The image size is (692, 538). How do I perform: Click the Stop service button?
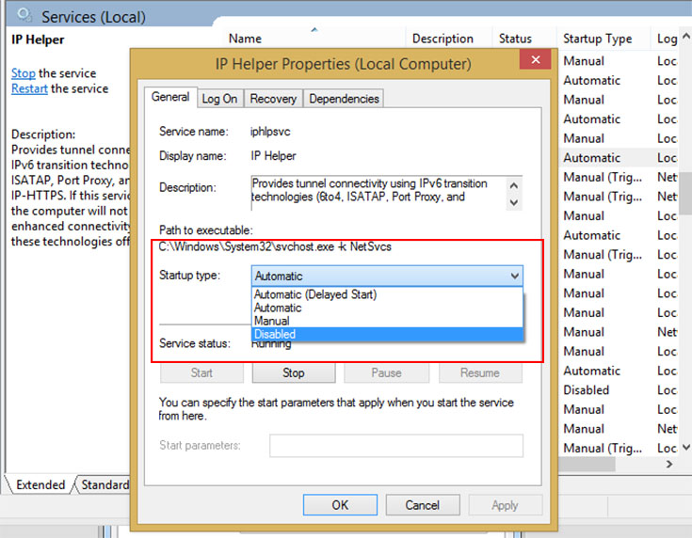[294, 373]
